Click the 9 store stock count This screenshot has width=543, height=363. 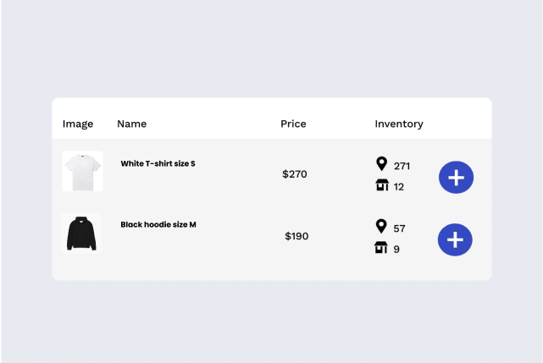pos(396,249)
